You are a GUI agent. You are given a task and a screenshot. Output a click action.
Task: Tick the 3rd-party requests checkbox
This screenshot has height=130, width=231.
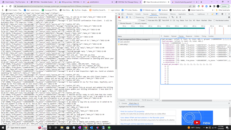(133, 23)
